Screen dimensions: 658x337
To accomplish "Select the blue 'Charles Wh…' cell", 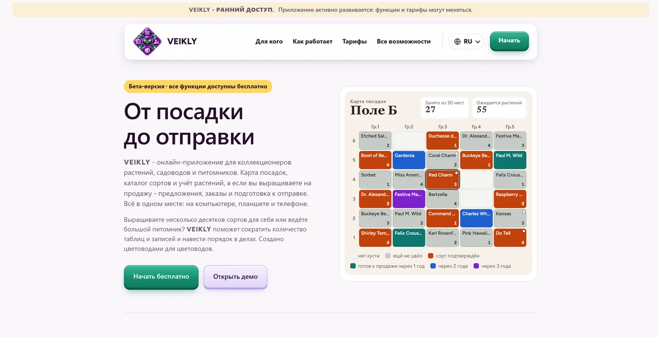I will click(x=477, y=218).
